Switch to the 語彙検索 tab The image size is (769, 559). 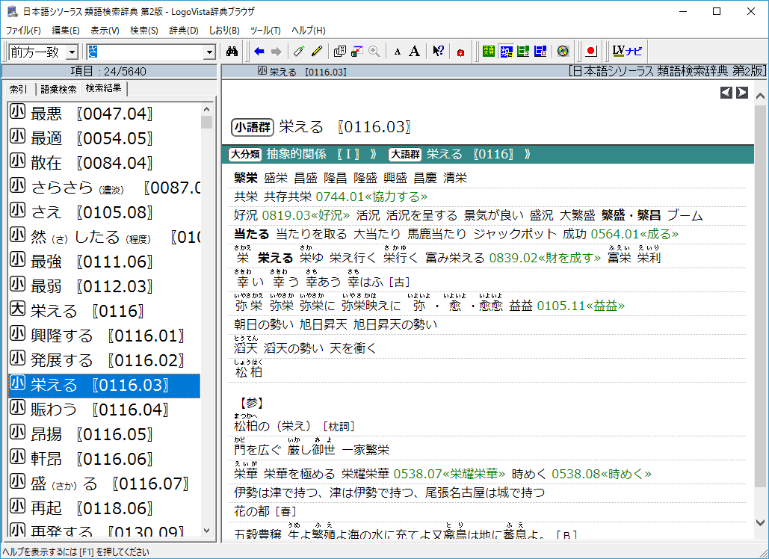coord(58,89)
